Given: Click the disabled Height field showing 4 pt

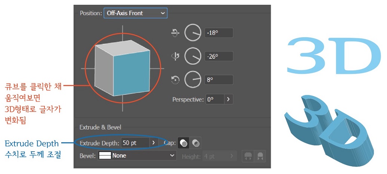Looking at the screenshot, I should 215,156.
